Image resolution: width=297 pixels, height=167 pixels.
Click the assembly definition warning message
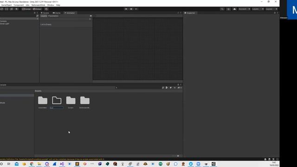52,159
